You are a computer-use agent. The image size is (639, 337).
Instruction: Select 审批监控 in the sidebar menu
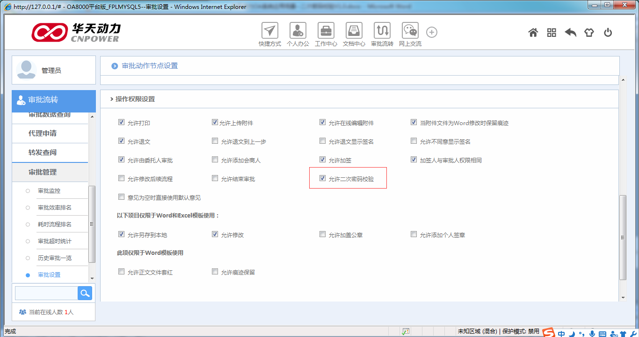click(x=49, y=191)
